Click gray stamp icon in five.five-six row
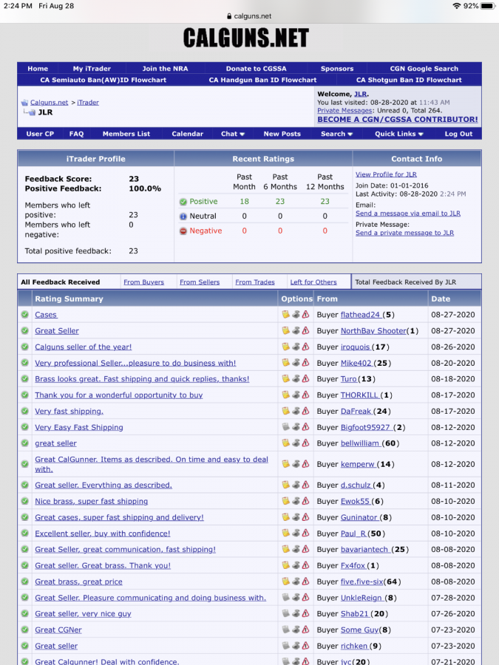 (296, 581)
